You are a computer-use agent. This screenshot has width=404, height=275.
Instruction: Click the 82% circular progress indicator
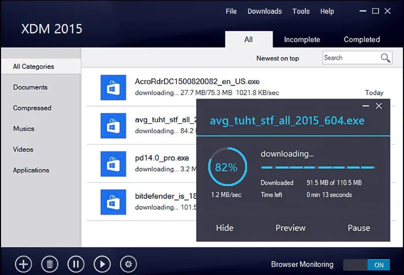[x=227, y=167]
